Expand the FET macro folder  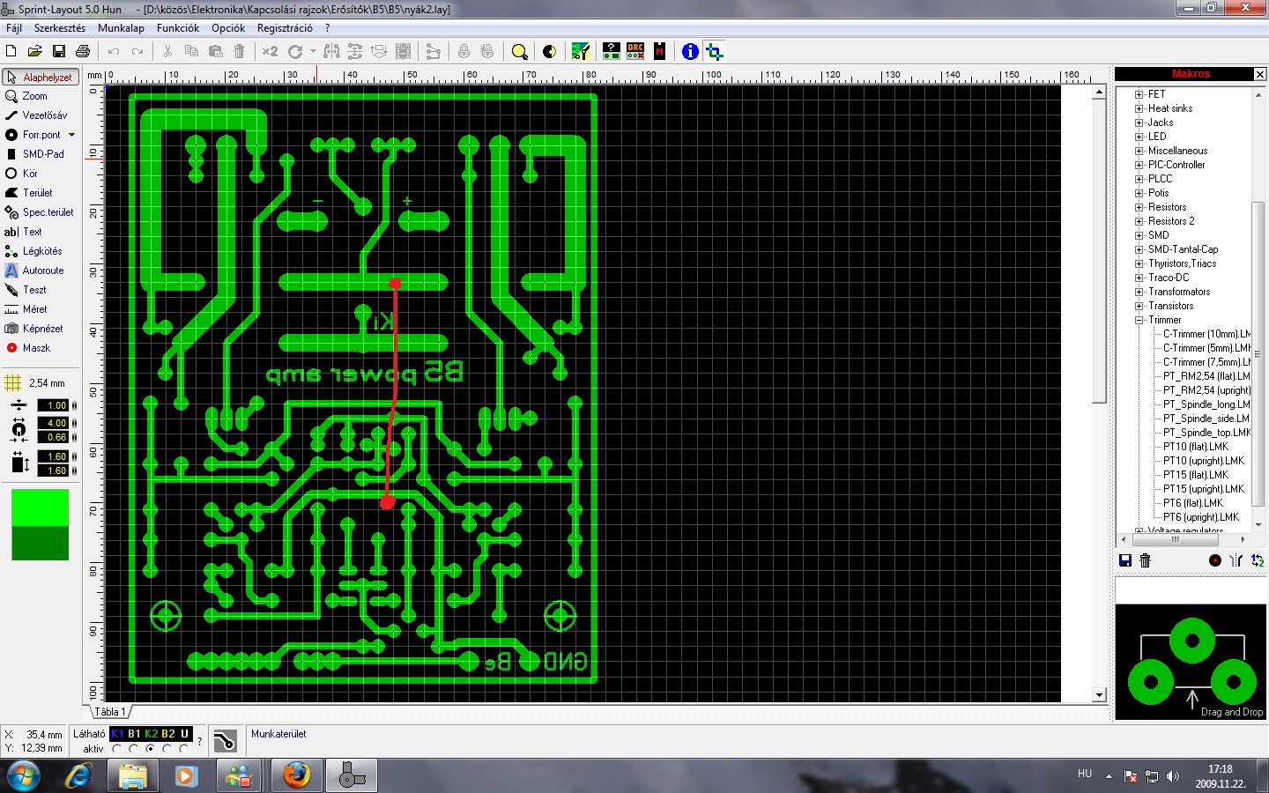pyautogui.click(x=1139, y=94)
